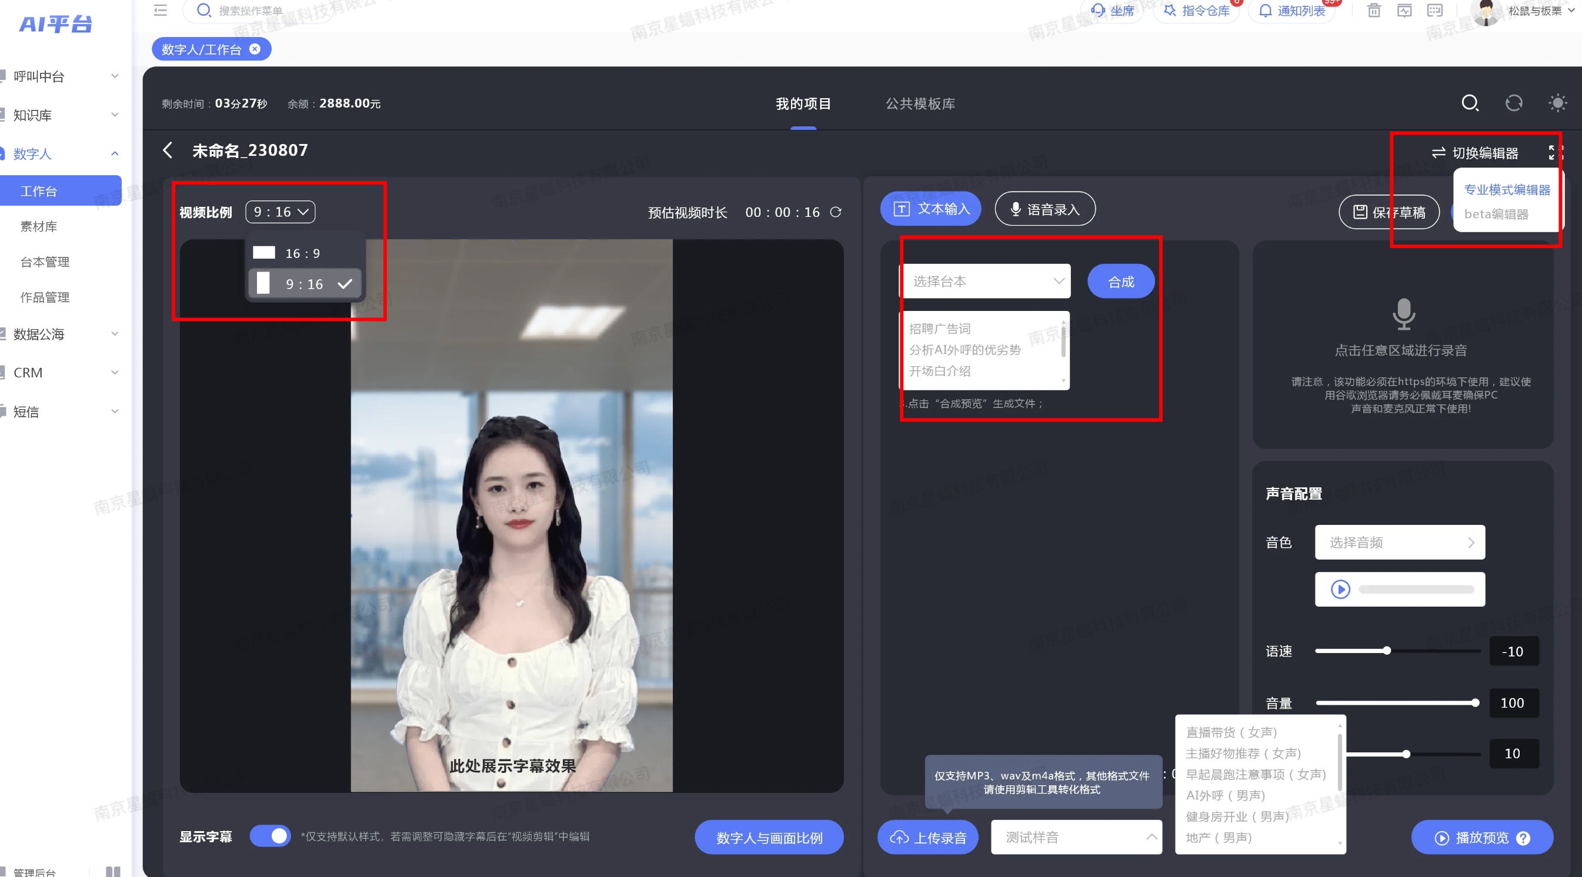Click the fullscreen expand icon
This screenshot has height=877, width=1582.
pos(1554,152)
